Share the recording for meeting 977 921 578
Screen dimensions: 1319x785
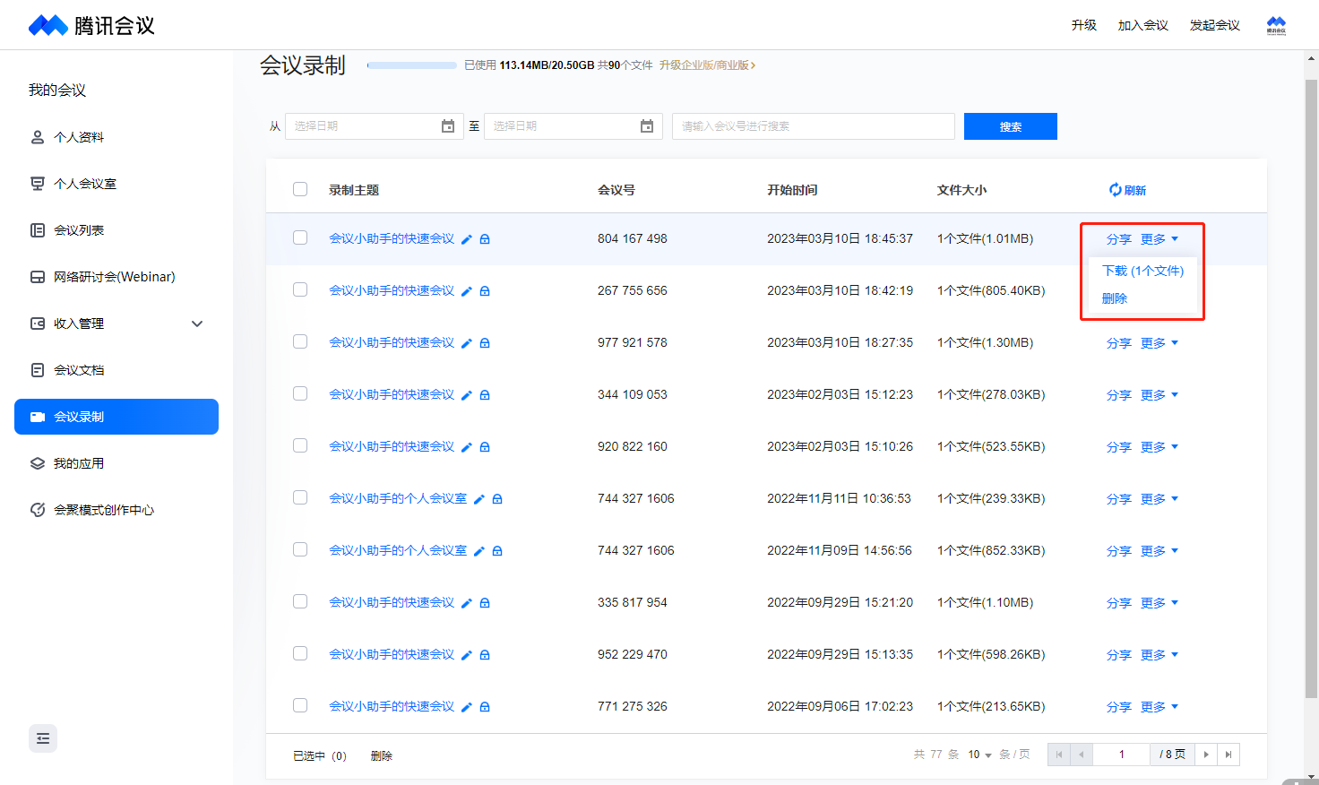click(1118, 343)
